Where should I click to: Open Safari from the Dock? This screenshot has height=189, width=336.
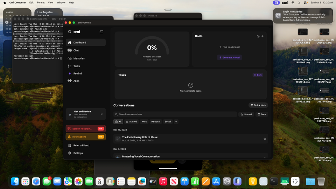(36, 182)
